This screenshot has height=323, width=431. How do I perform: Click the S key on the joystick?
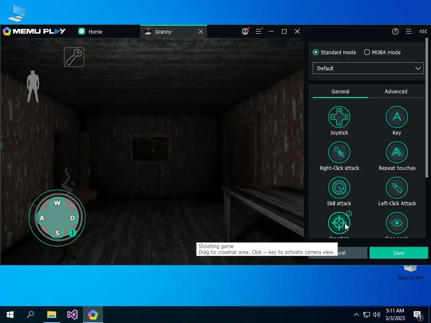(57, 233)
